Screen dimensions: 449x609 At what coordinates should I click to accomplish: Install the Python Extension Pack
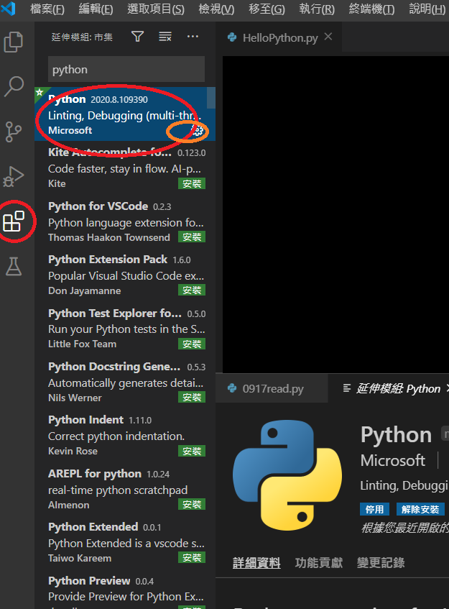point(192,290)
